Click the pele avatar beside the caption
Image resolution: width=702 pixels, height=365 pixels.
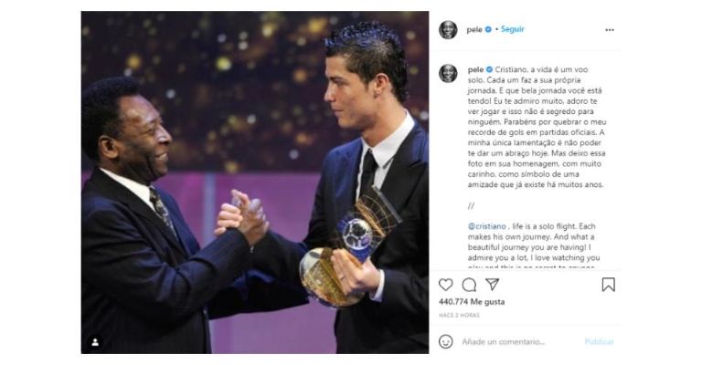coord(448,73)
